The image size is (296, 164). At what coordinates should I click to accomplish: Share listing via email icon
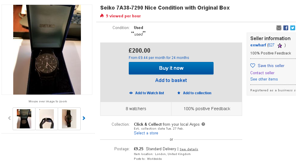(x=279, y=28)
